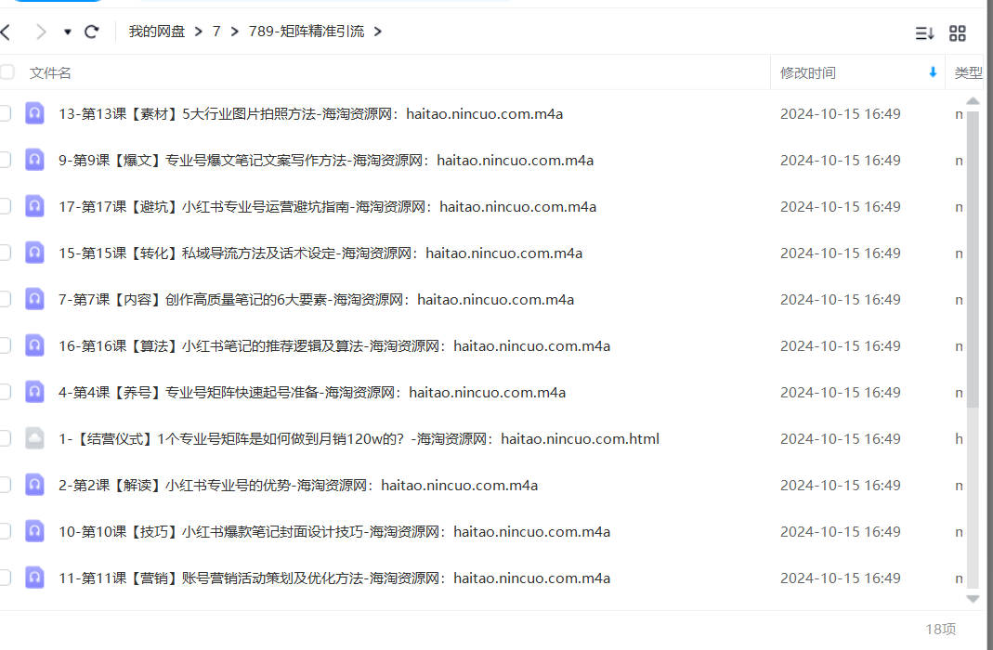Select file 2-第2课【解读】小红书专业号的优势
Screen dimensions: 993x650
(x=298, y=485)
